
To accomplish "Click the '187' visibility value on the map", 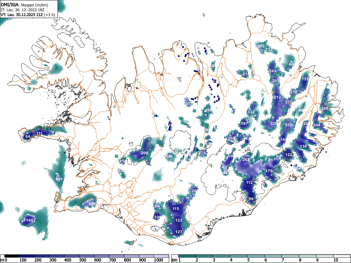I will [x=244, y=123].
